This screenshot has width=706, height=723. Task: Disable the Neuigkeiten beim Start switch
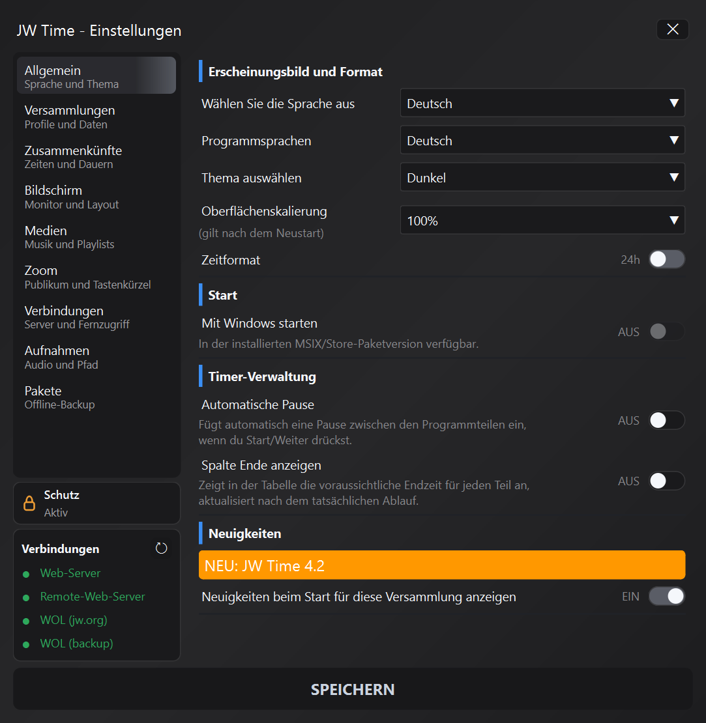pos(667,596)
